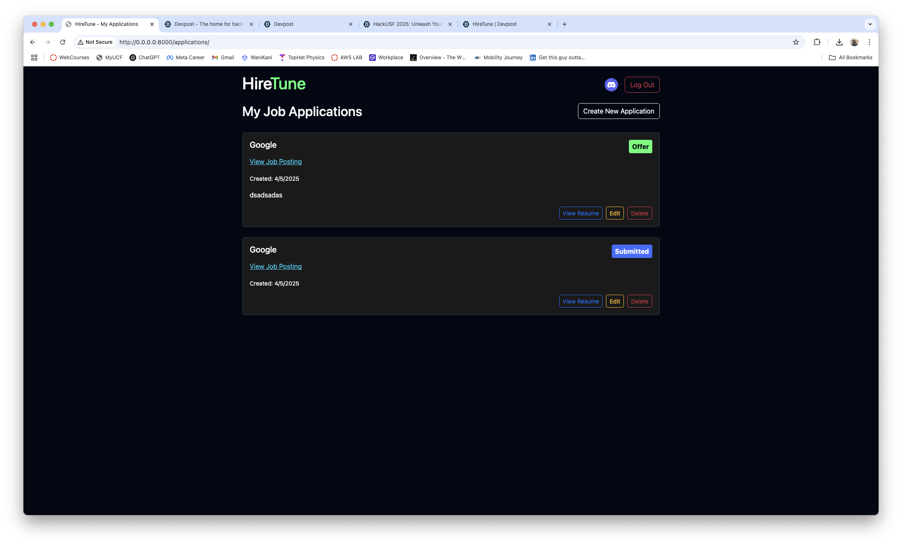The image size is (902, 546).
Task: Open the Chrome three-dot menu
Action: pyautogui.click(x=869, y=42)
